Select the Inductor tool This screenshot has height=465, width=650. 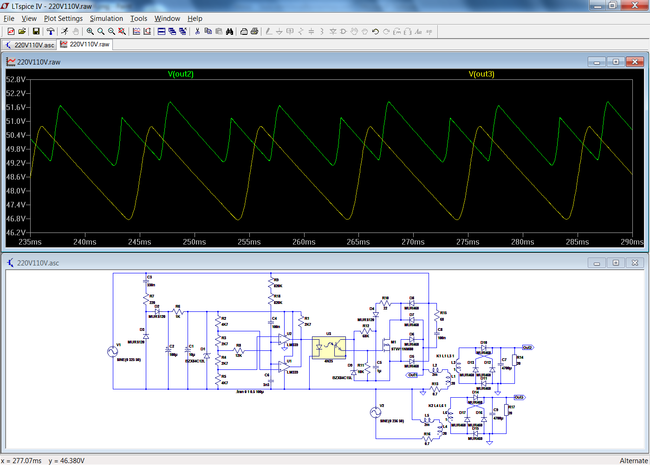(322, 32)
